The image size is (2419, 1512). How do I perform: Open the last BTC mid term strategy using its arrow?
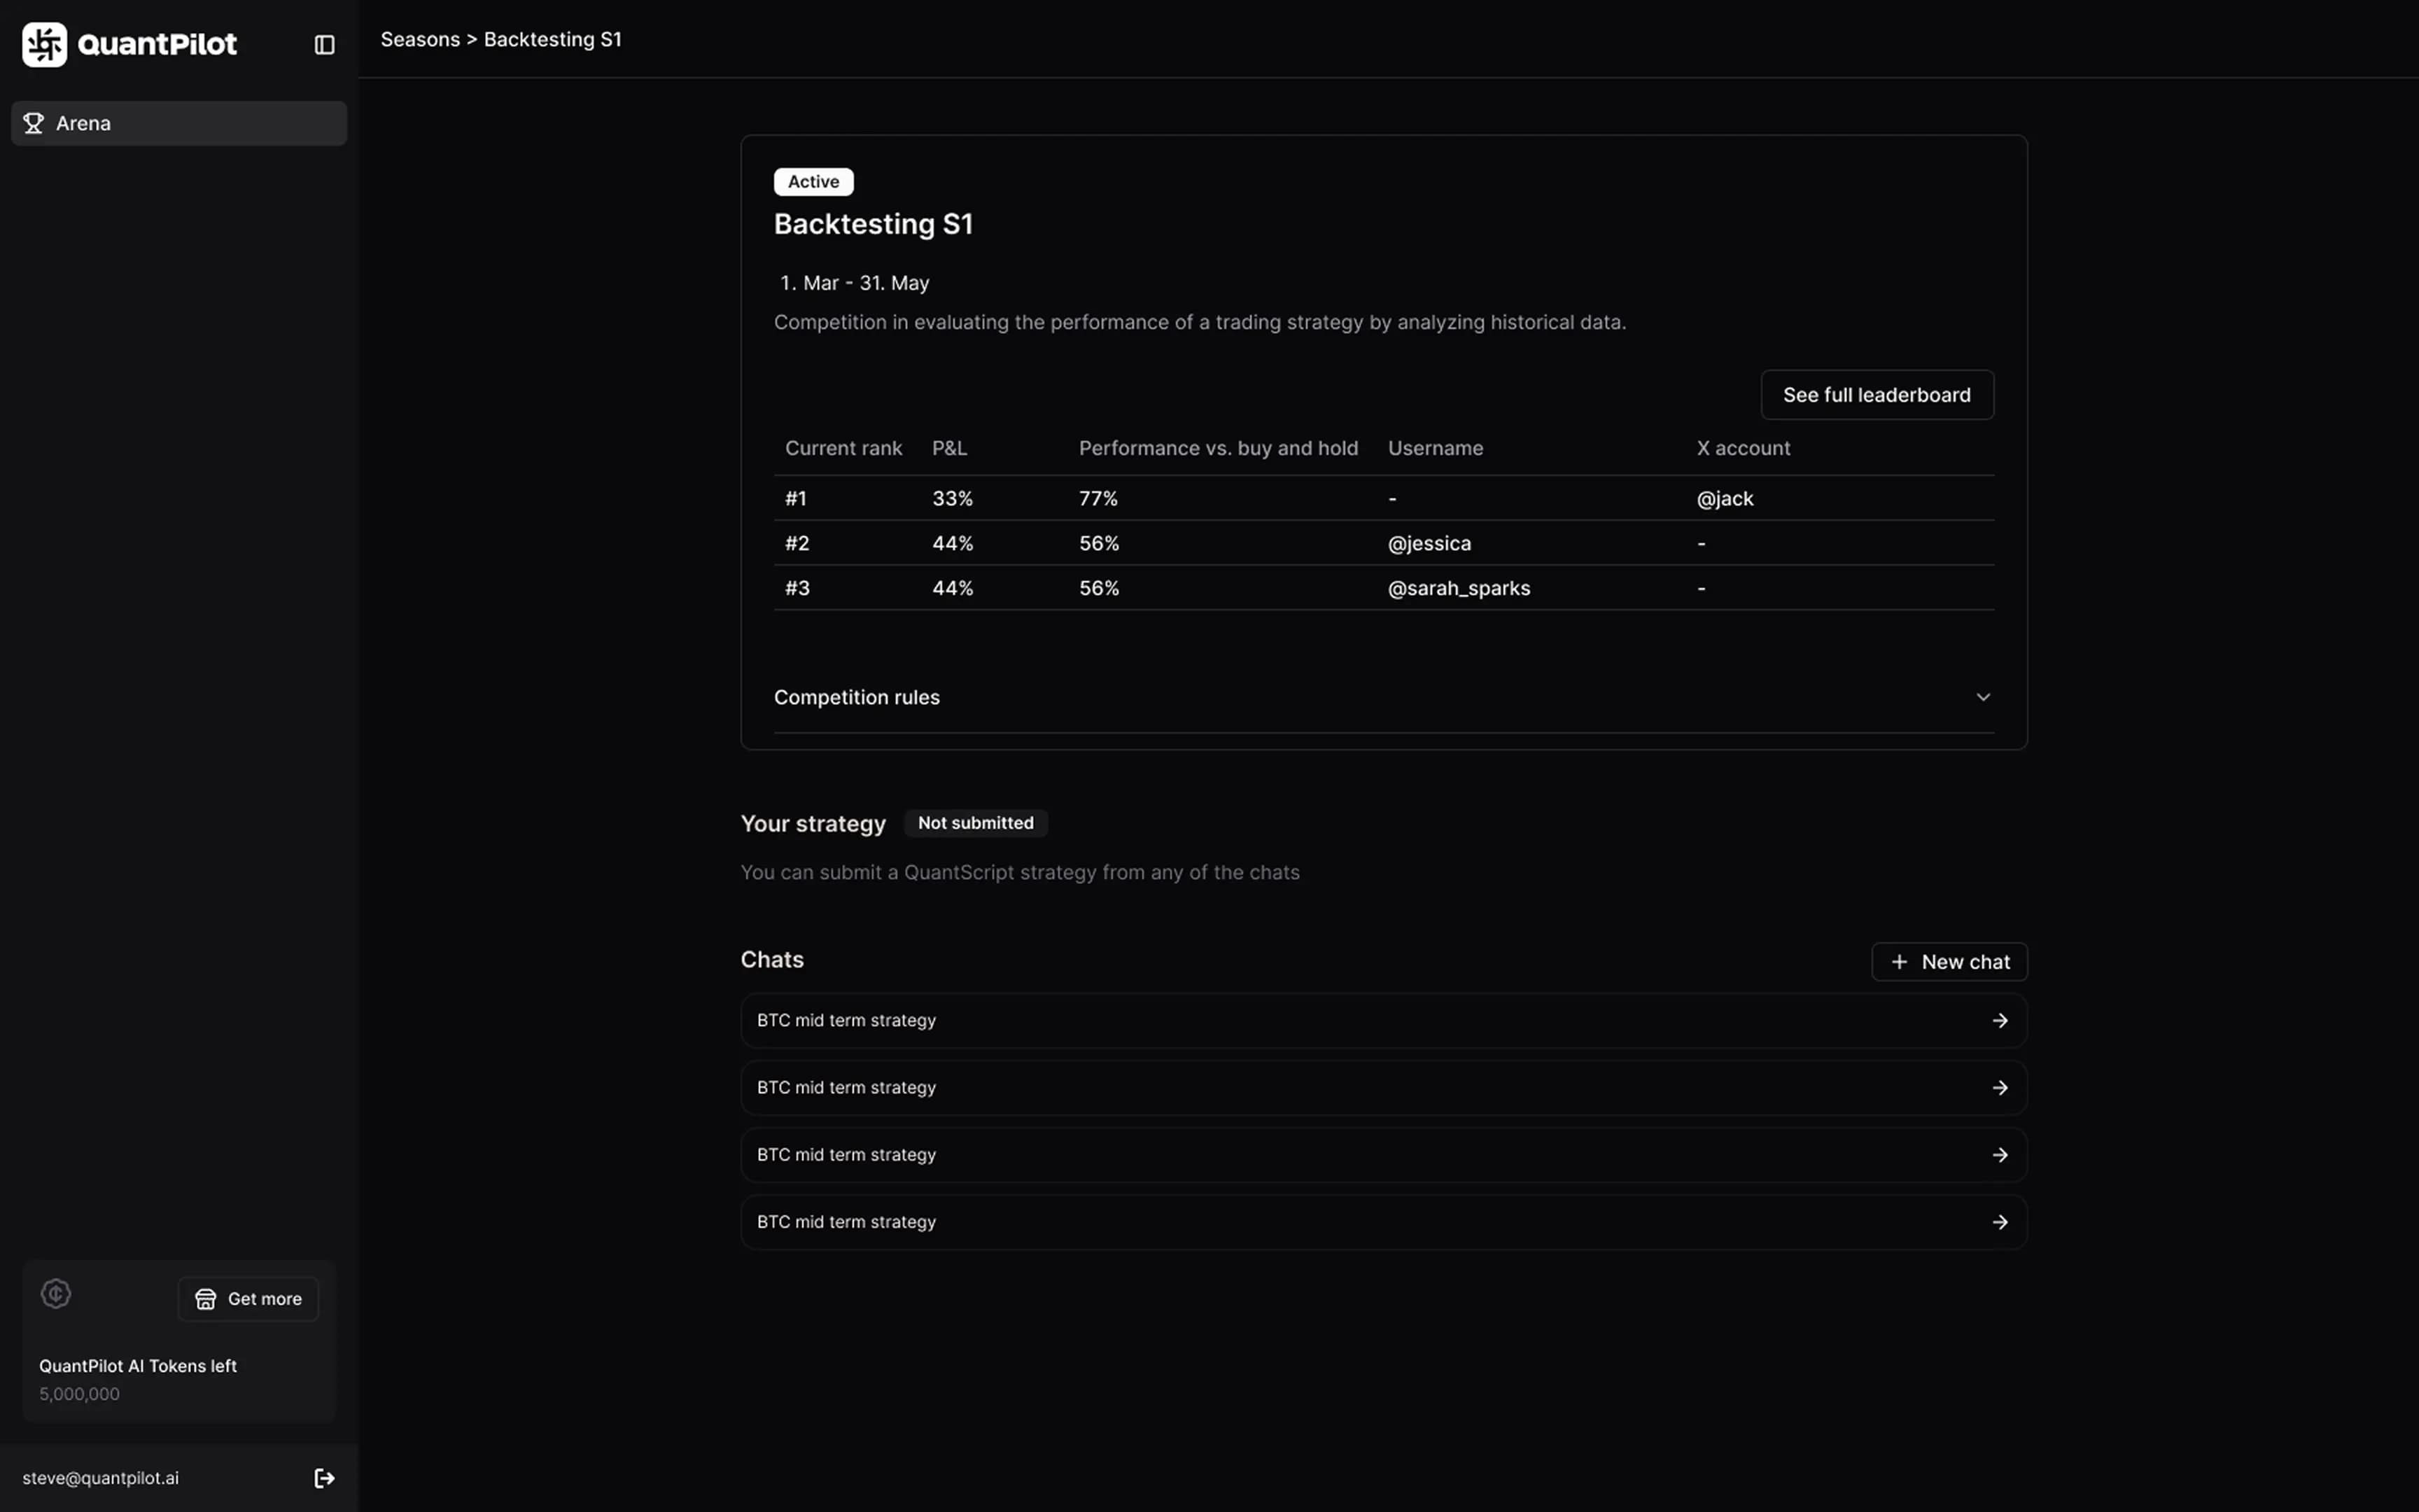click(2000, 1221)
